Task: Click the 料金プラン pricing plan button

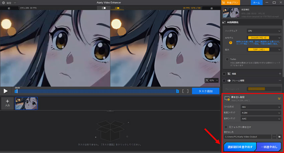Action: tap(231, 3)
